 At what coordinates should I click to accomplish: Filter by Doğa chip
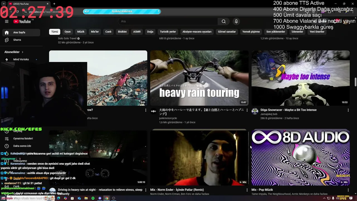coord(150,32)
